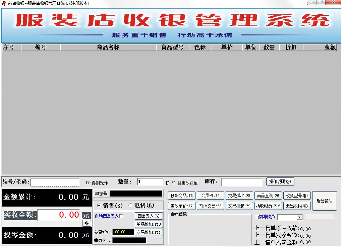This screenshot has width=342, height=247.
Task: Click the 库存 stock field
Action: [242, 182]
